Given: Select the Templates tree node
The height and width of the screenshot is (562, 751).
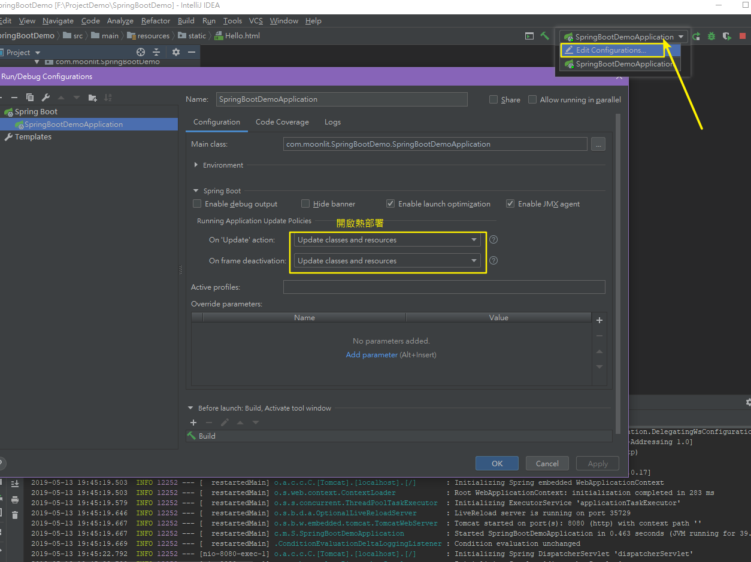Looking at the screenshot, I should click(x=33, y=137).
